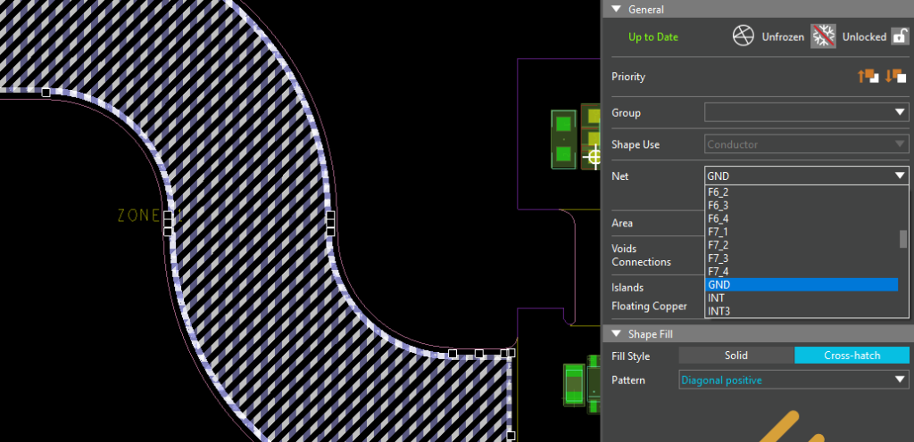Select the highlighted GND net entry
Image resolution: width=914 pixels, height=442 pixels.
click(x=801, y=284)
